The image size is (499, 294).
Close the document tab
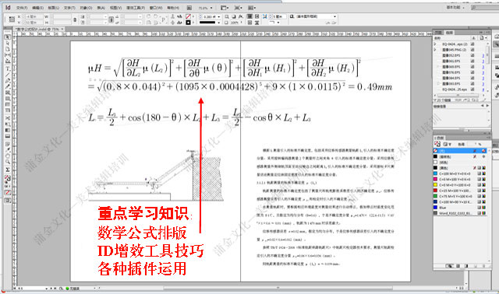(x=62, y=29)
